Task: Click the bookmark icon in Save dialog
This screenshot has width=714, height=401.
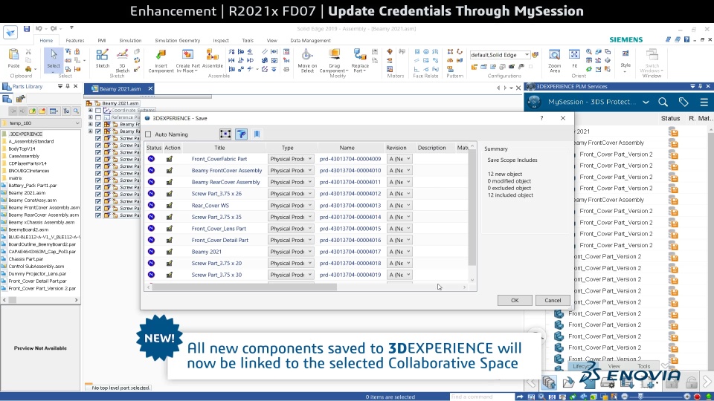Action: coord(257,134)
